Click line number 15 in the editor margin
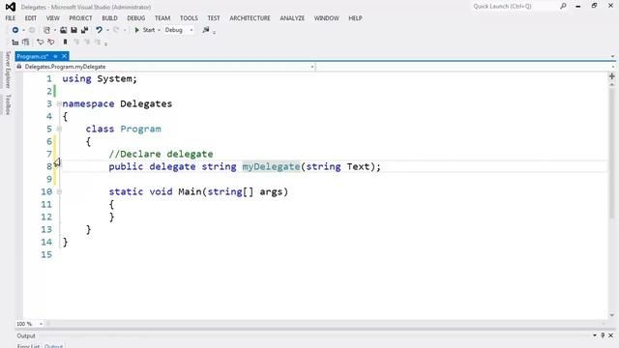Viewport: 619px width, 348px height. [x=46, y=255]
